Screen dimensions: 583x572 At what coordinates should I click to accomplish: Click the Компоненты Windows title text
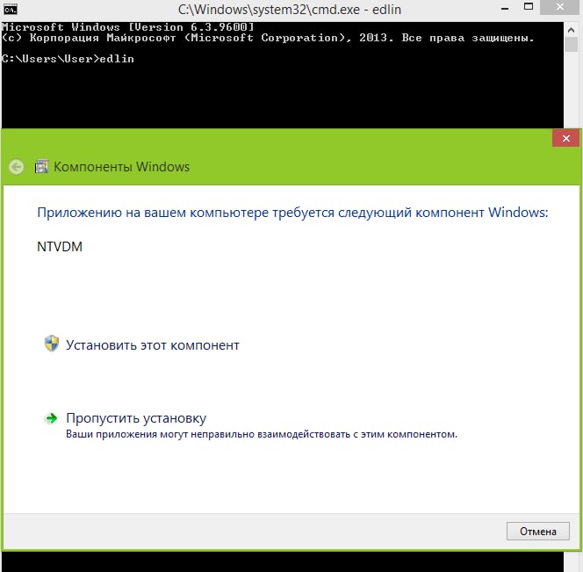121,167
